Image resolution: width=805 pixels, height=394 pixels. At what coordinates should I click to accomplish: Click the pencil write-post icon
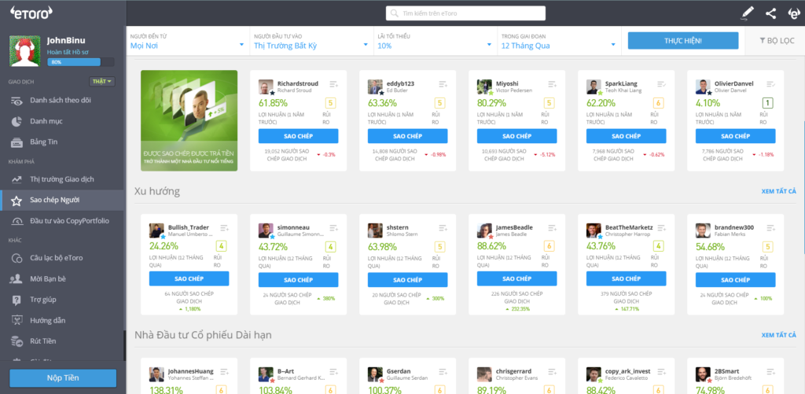(748, 13)
